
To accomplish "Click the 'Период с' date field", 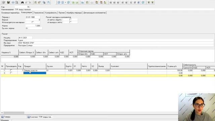I will click(x=33, y=17).
